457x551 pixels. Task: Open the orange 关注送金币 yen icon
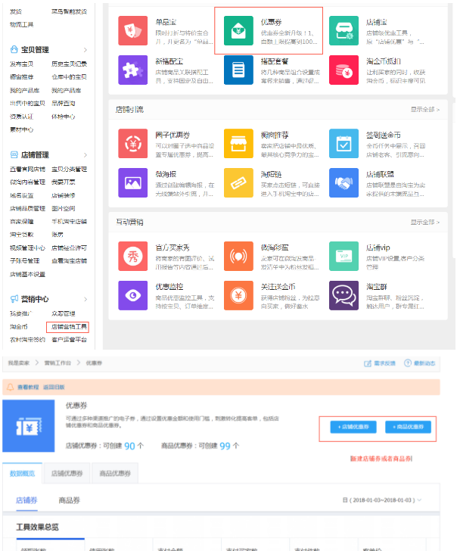(238, 295)
